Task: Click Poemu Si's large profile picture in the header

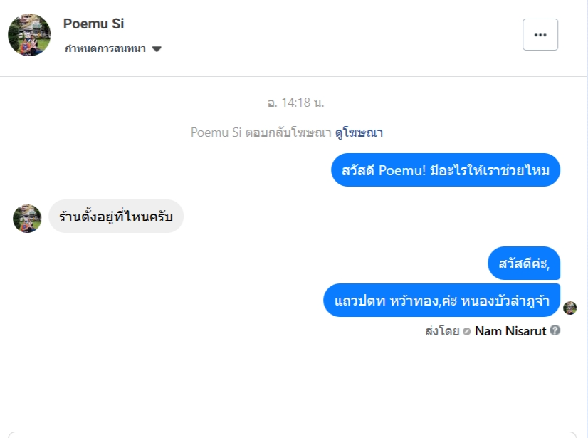Action: coord(29,35)
